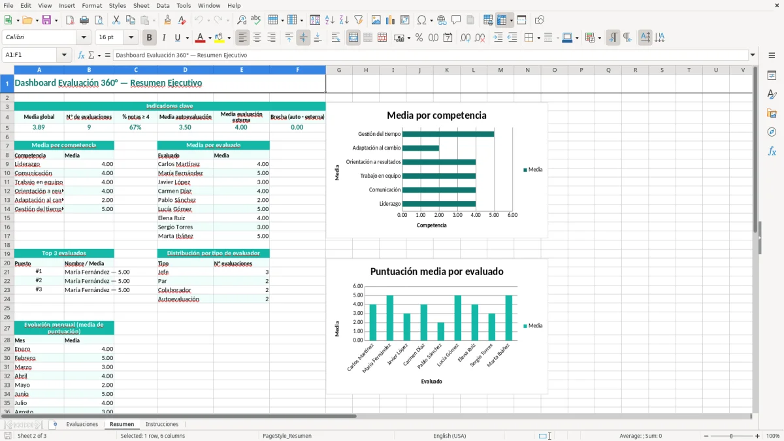The width and height of the screenshot is (784, 441).
Task: Click the Export as PDF icon
Action: (x=70, y=20)
